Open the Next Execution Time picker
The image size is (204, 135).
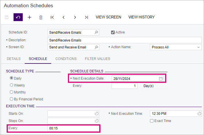coord(199,114)
